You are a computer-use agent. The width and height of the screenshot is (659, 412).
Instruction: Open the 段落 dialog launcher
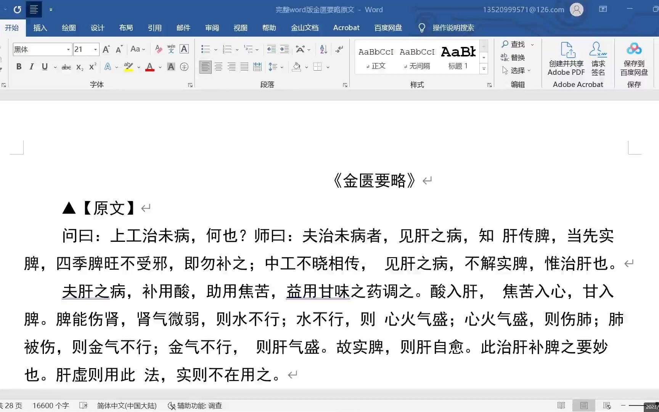click(345, 85)
